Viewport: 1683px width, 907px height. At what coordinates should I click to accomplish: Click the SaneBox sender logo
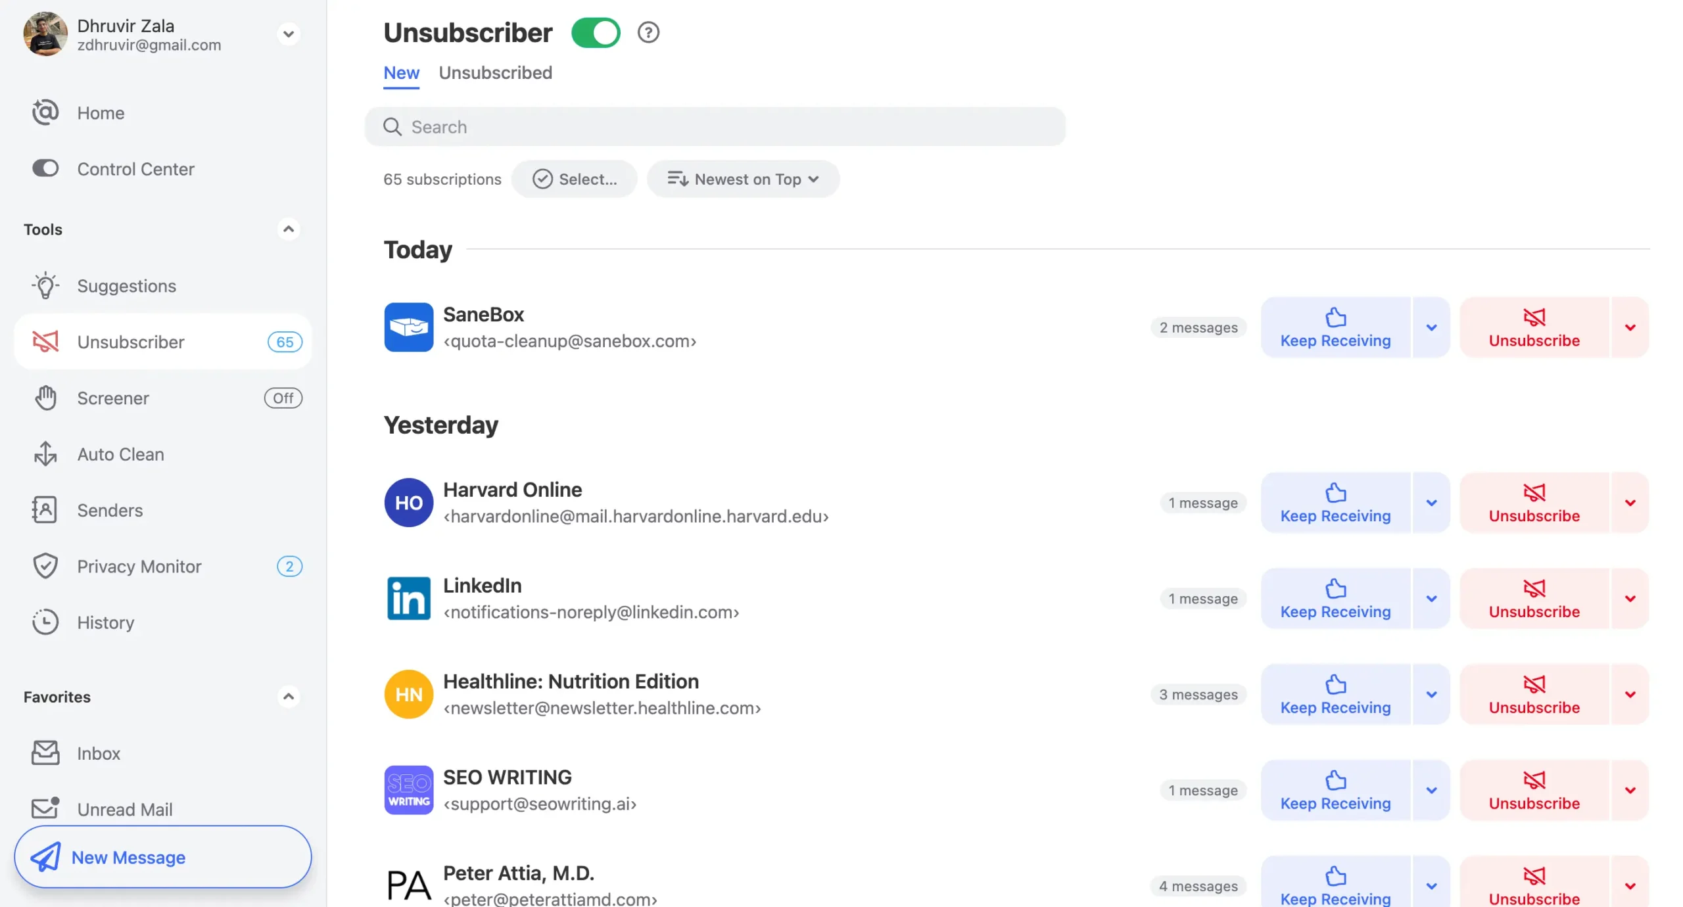pyautogui.click(x=408, y=327)
